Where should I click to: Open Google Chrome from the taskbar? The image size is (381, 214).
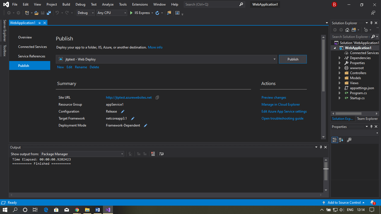point(77,210)
